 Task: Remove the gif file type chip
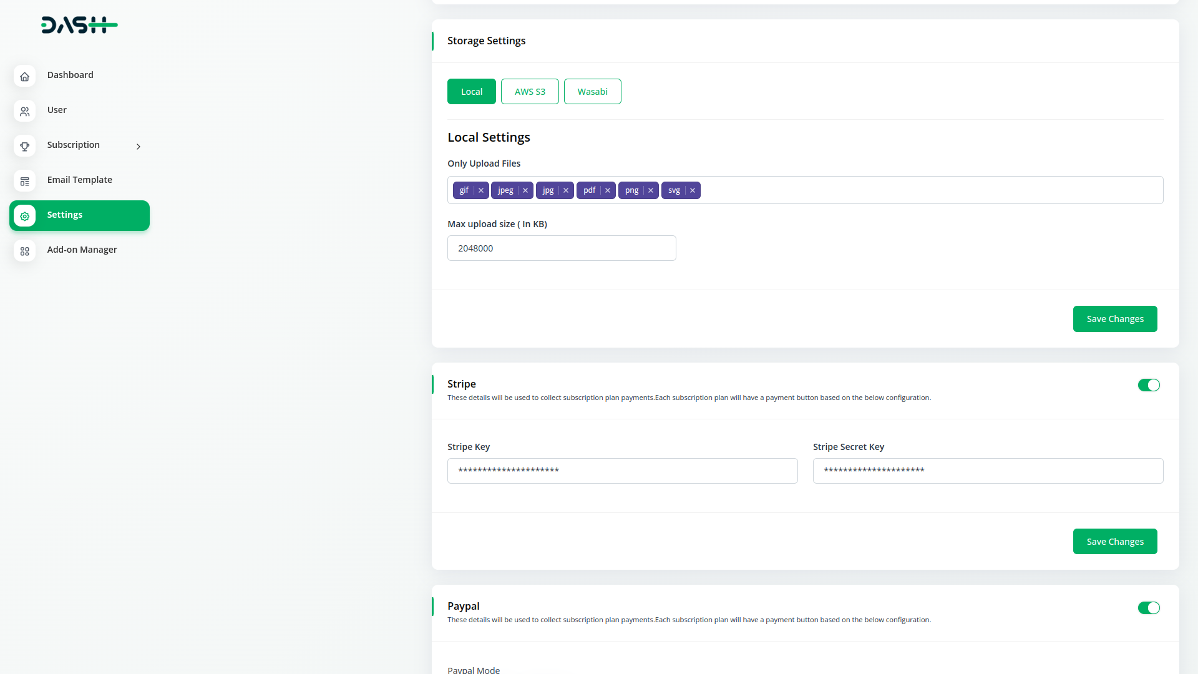click(480, 190)
